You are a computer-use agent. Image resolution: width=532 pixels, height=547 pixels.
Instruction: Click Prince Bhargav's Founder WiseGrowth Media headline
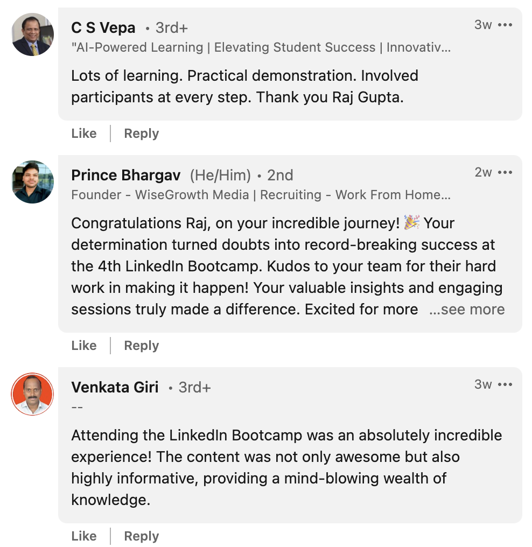pyautogui.click(x=261, y=195)
